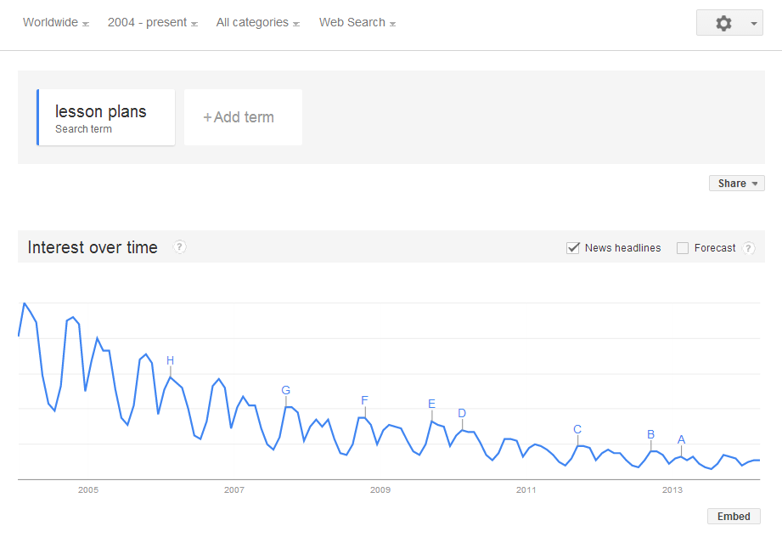Click help icon beside Interest over time

click(x=180, y=247)
